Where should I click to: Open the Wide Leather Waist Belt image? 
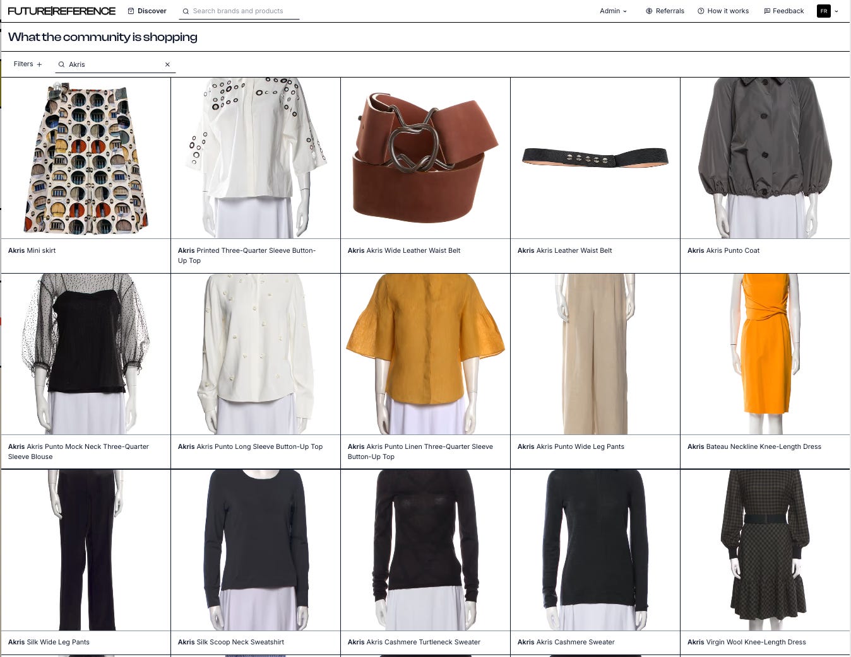coord(425,158)
